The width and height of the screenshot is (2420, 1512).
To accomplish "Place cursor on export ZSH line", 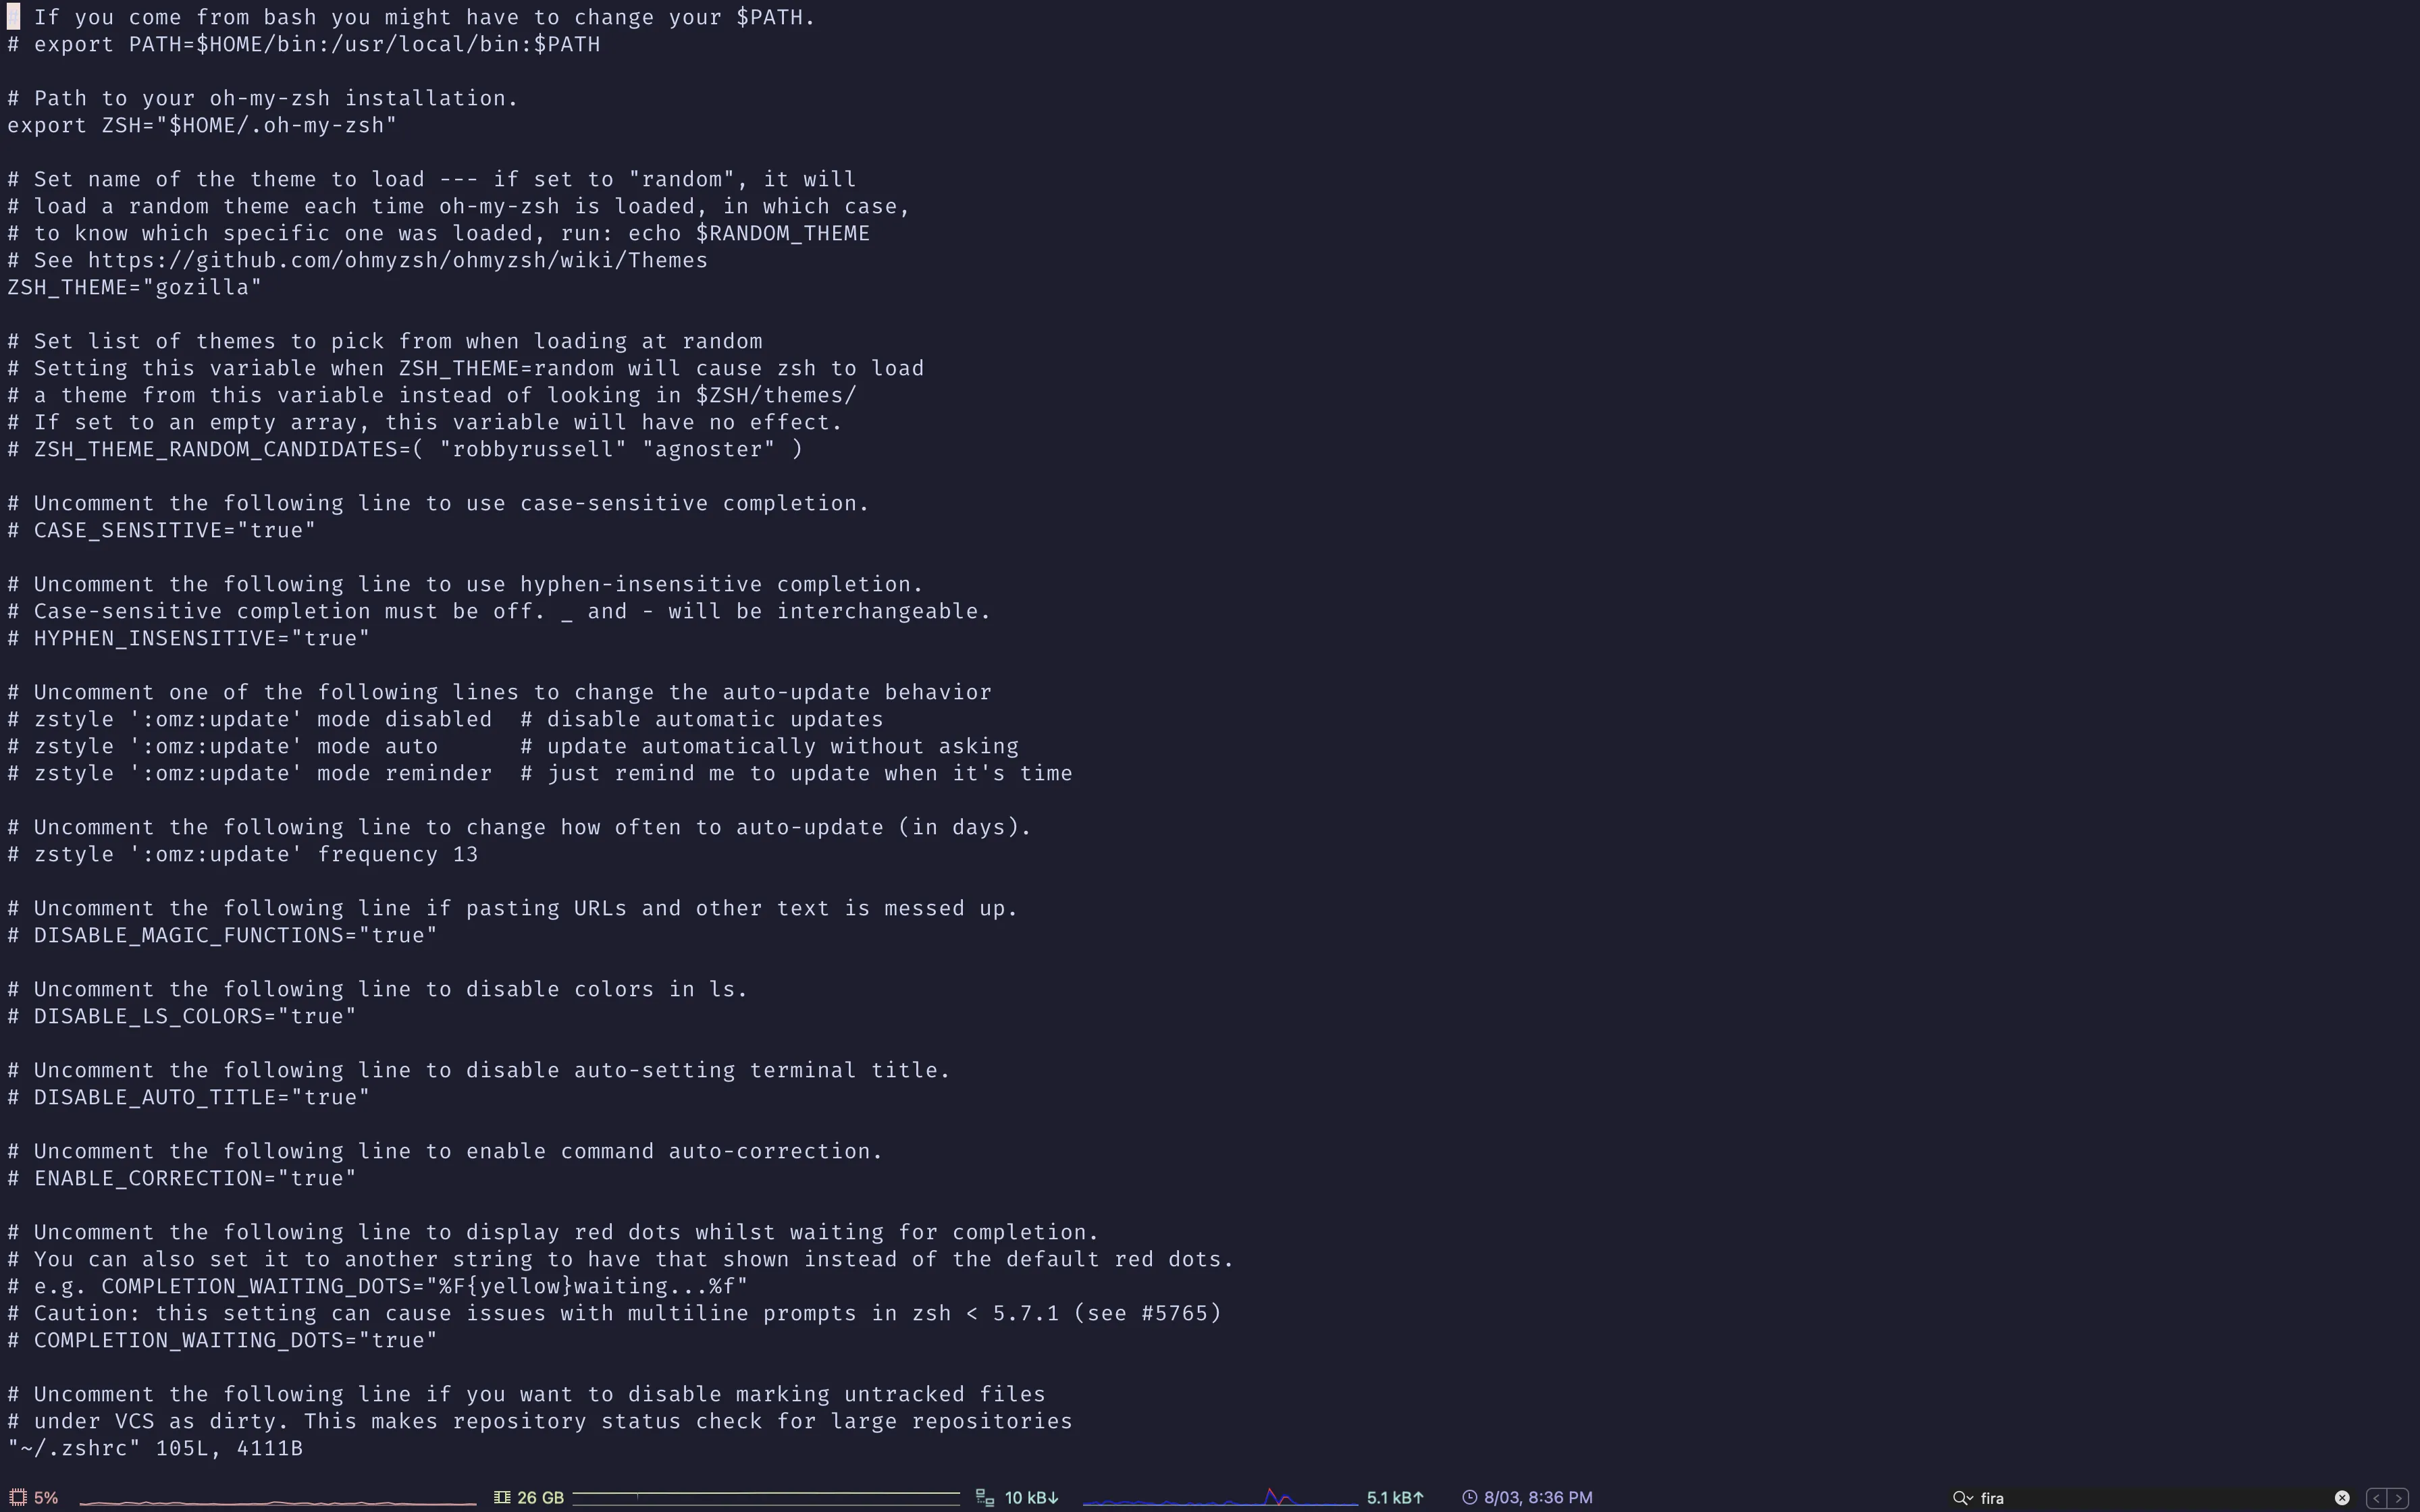I will pos(202,125).
